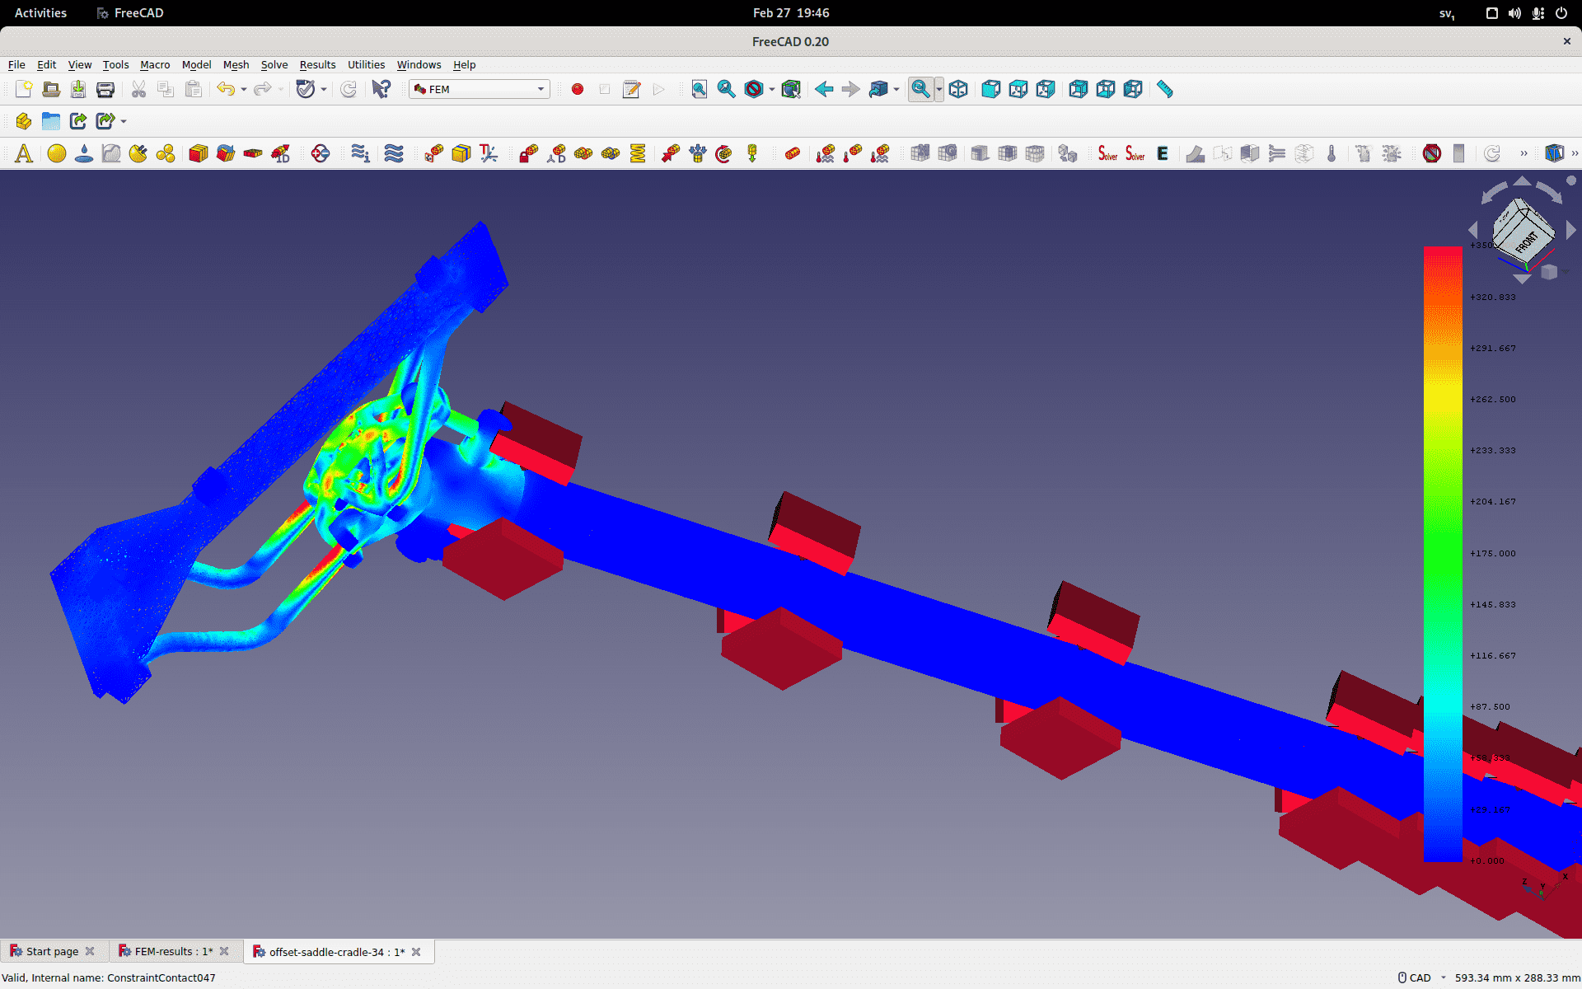Open the FEM workbench dropdown
The height and width of the screenshot is (989, 1582).
pyautogui.click(x=480, y=89)
